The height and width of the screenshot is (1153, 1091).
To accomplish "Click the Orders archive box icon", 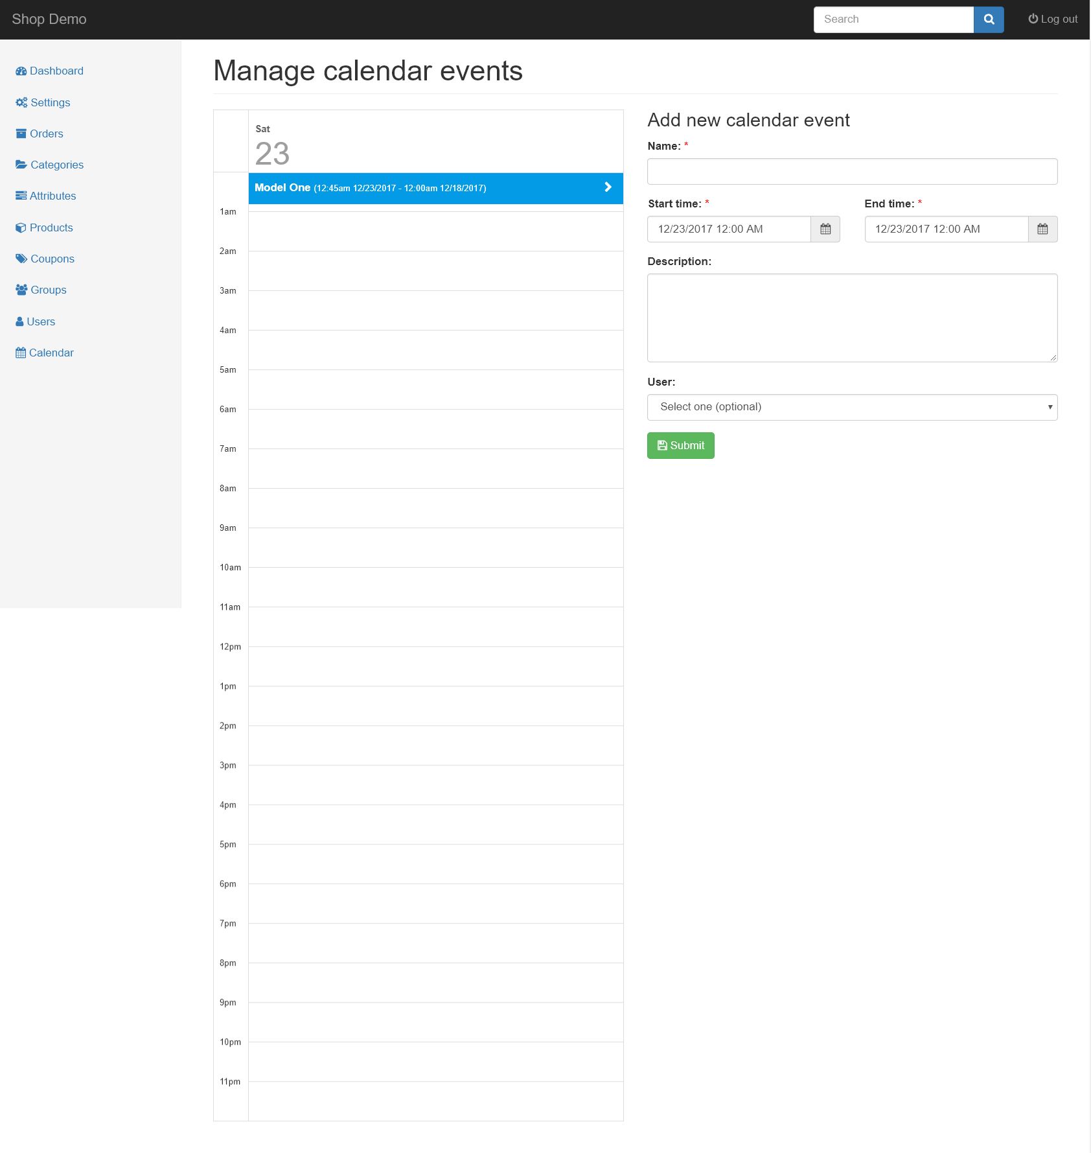I will pos(21,134).
